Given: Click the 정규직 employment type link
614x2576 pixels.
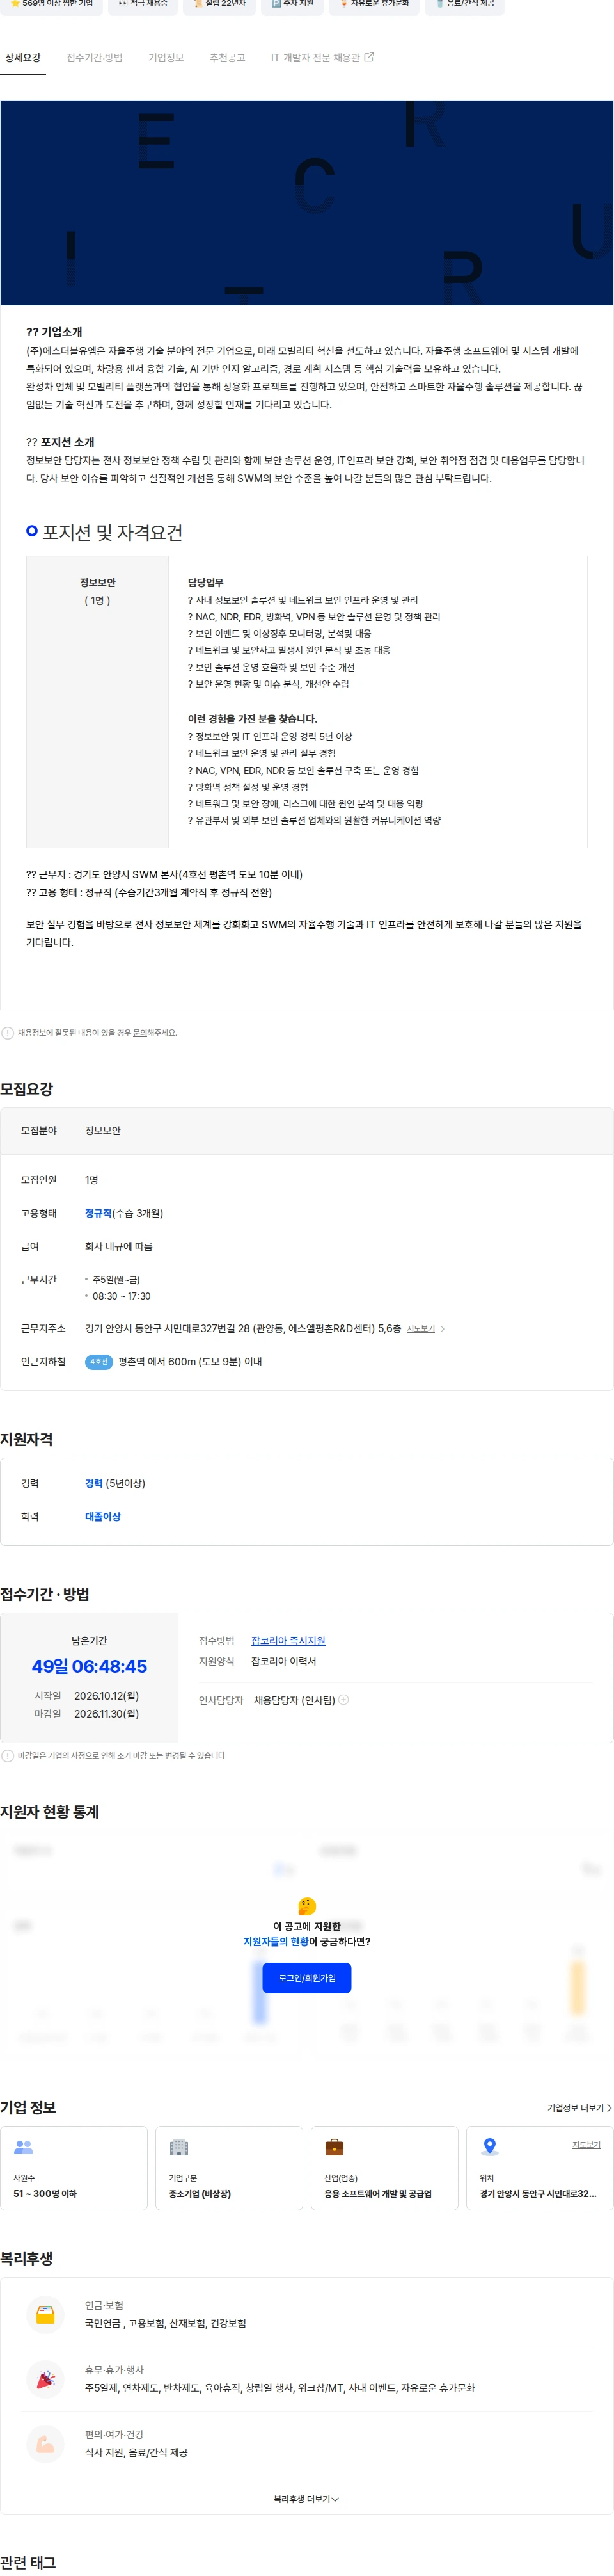Looking at the screenshot, I should point(98,1213).
